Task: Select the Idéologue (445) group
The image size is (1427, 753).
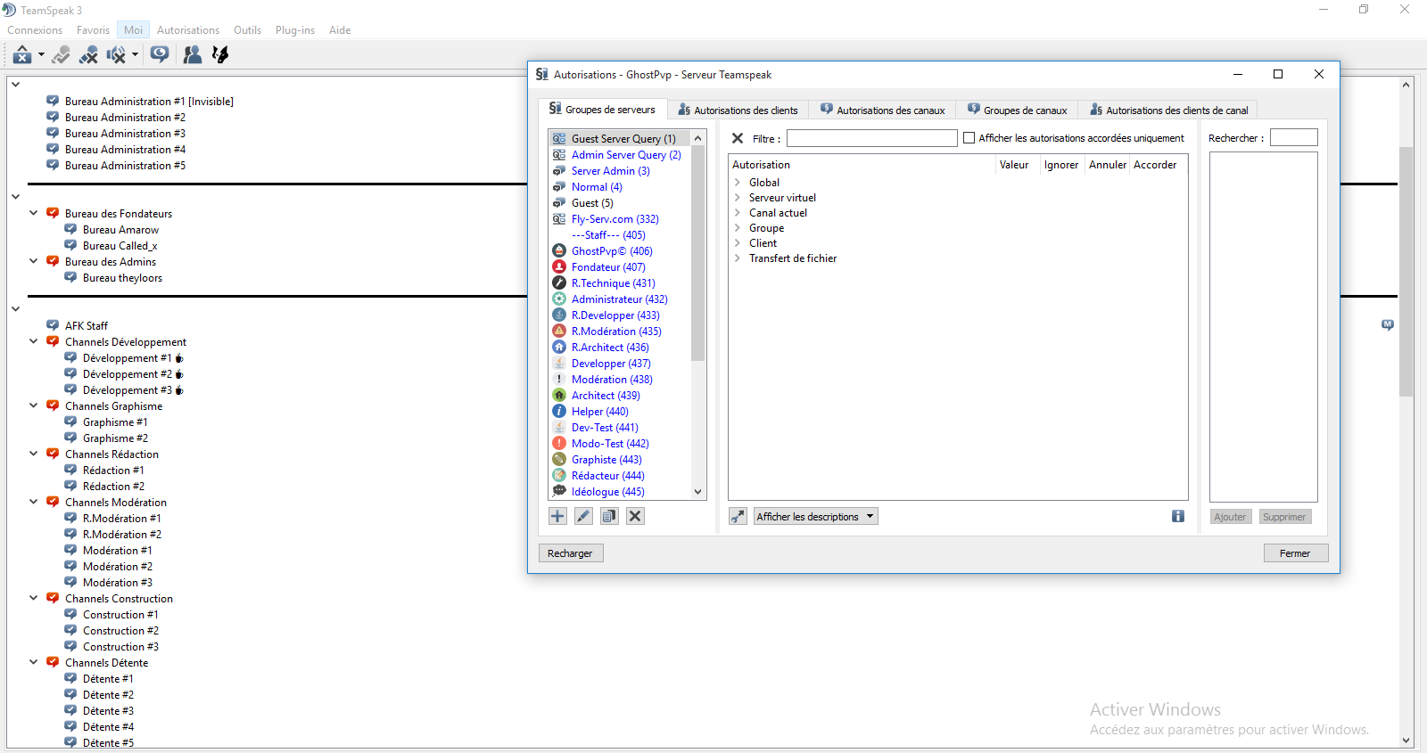Action: 607,492
